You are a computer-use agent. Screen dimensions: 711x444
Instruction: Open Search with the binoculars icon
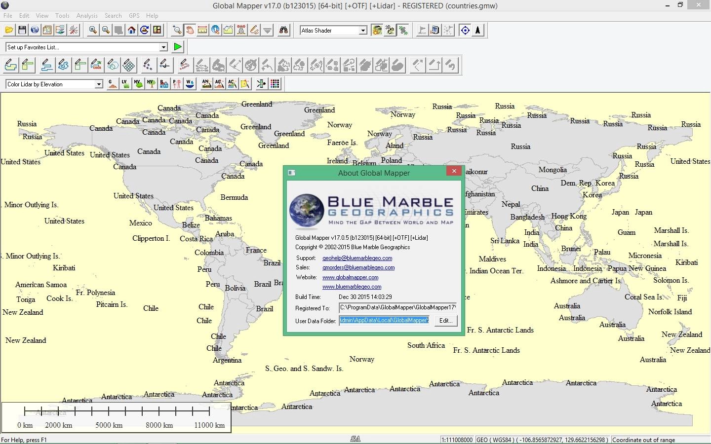(283, 30)
